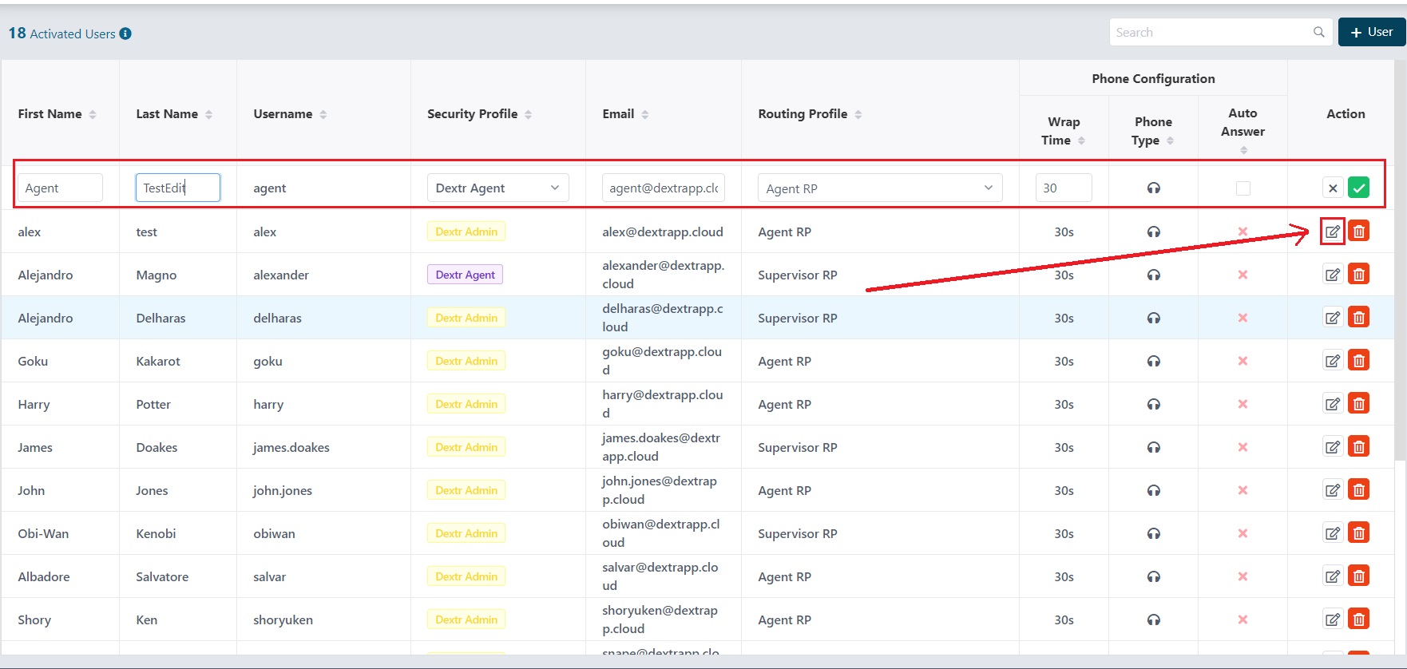The height and width of the screenshot is (669, 1407).
Task: Sort table by Last Name
Action: pyautogui.click(x=208, y=114)
